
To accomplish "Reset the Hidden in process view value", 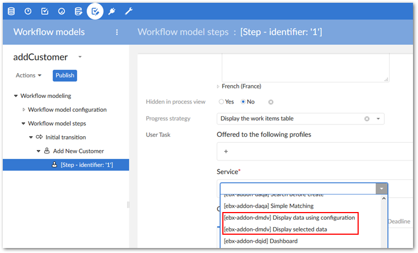I will tap(271, 102).
